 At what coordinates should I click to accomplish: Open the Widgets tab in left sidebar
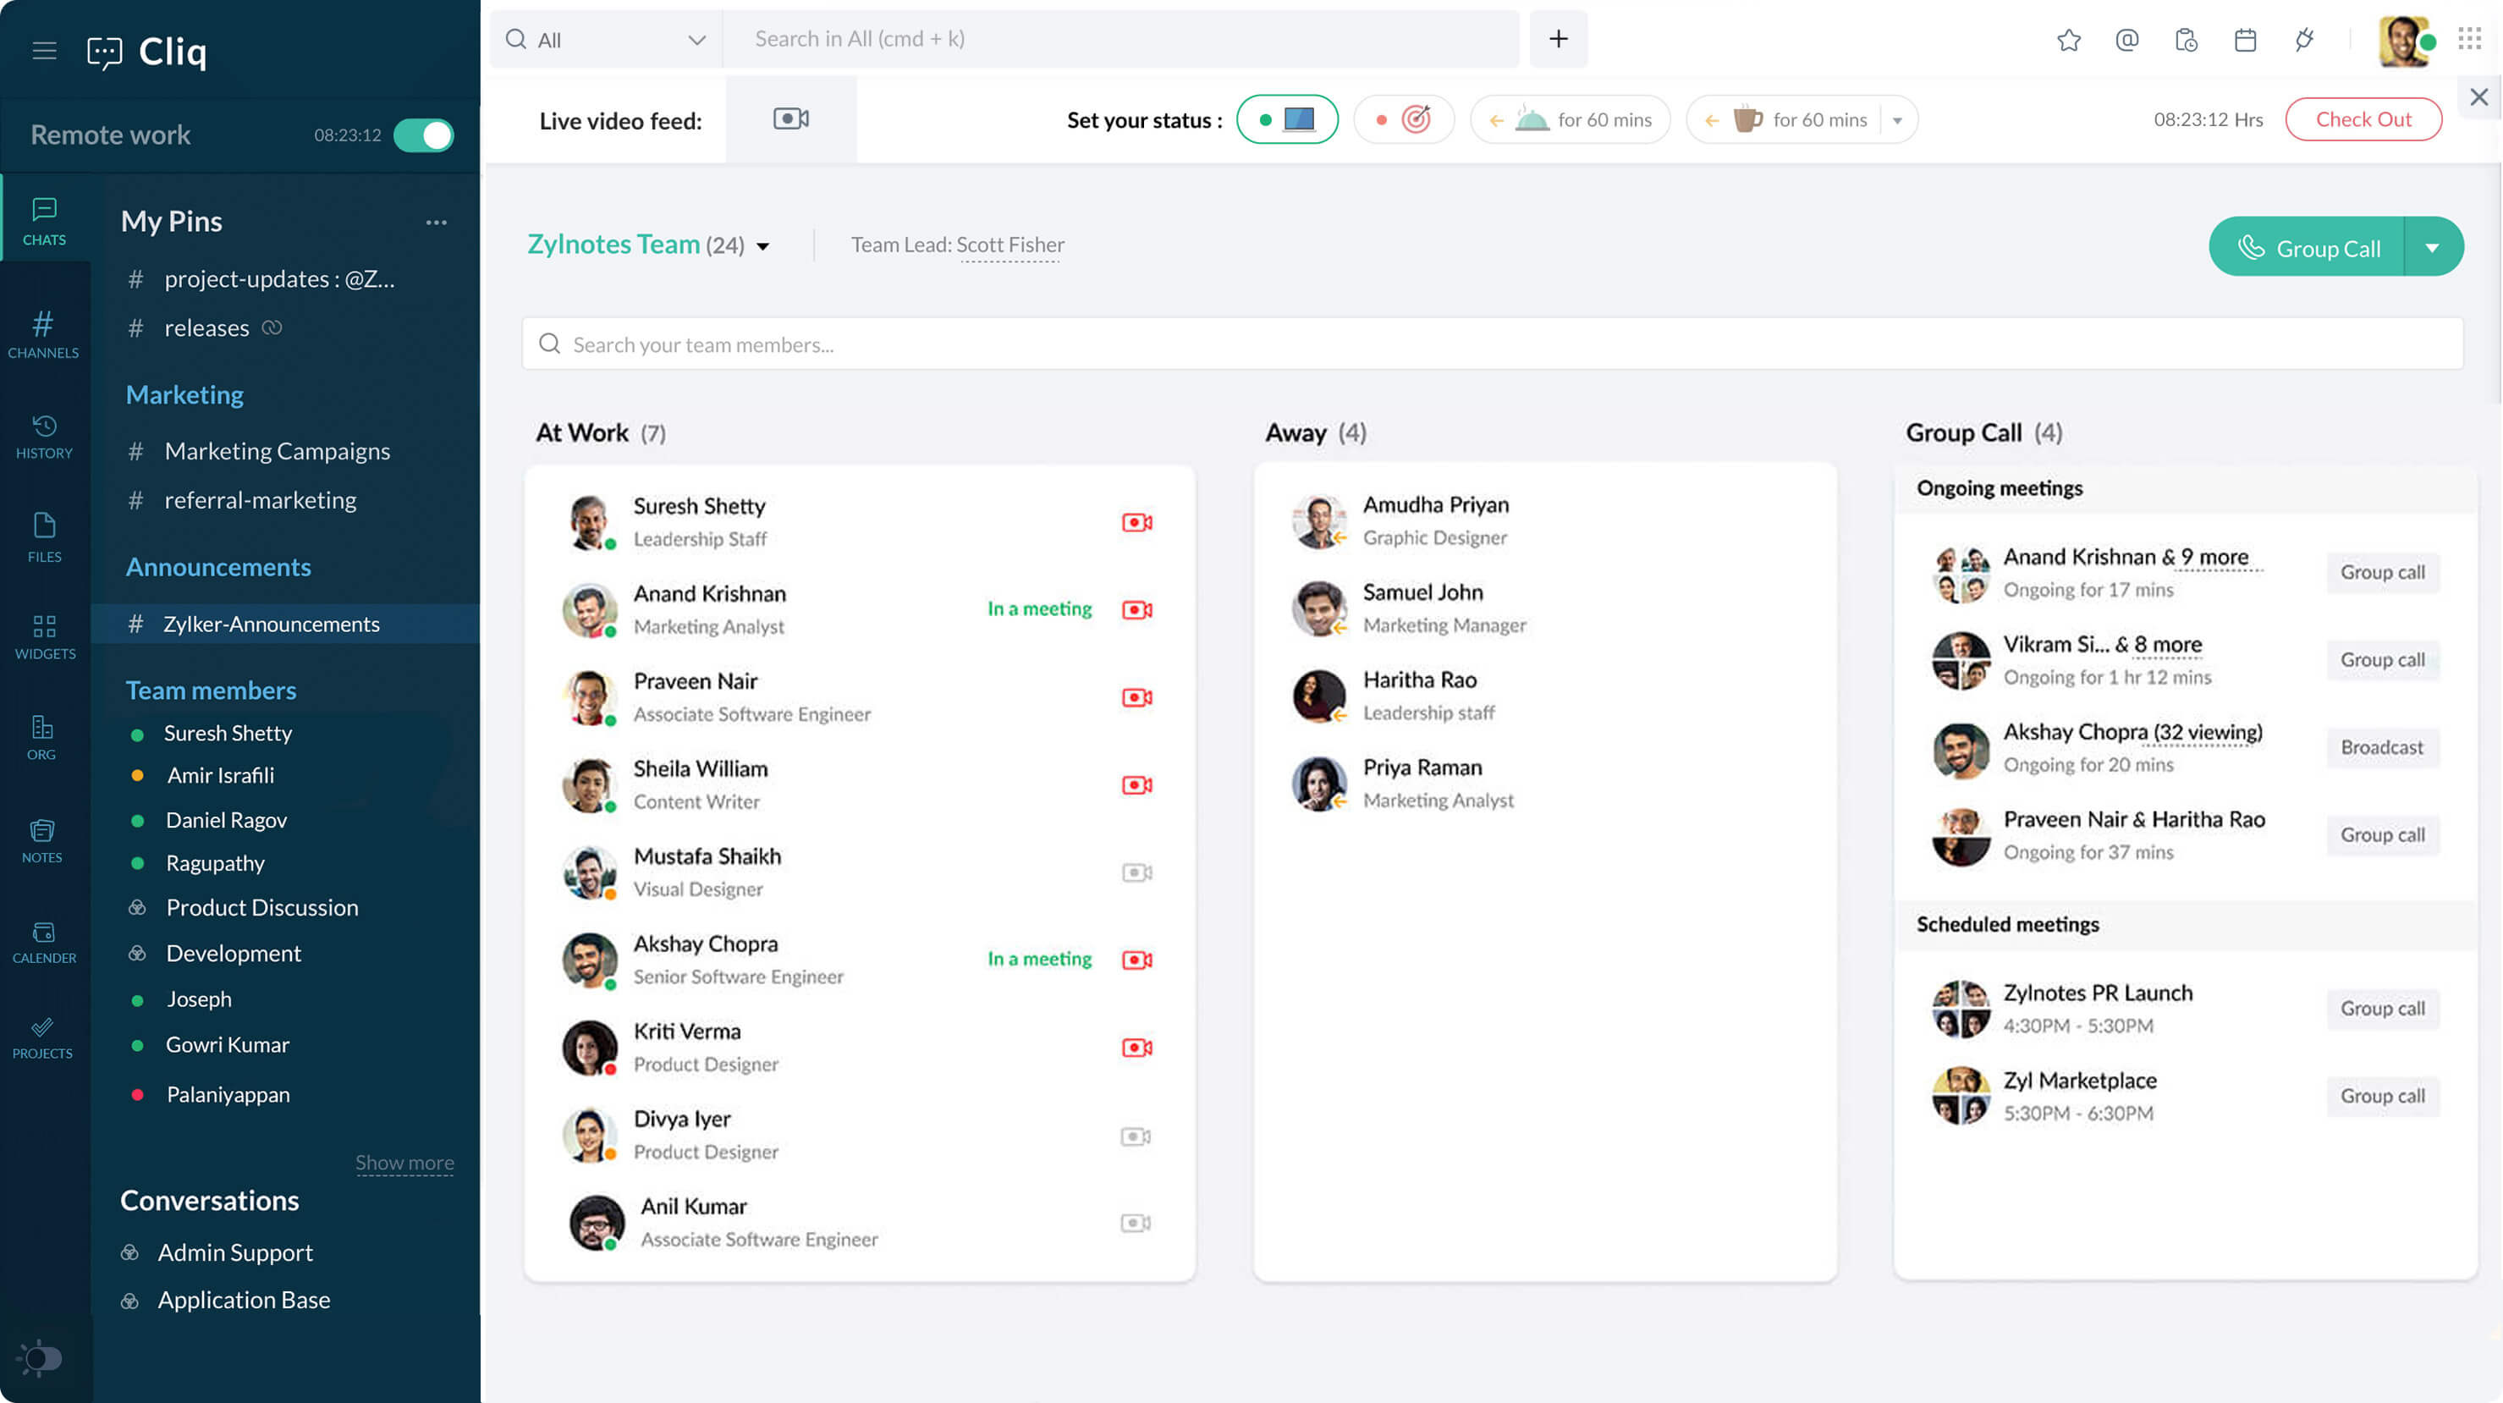point(45,637)
